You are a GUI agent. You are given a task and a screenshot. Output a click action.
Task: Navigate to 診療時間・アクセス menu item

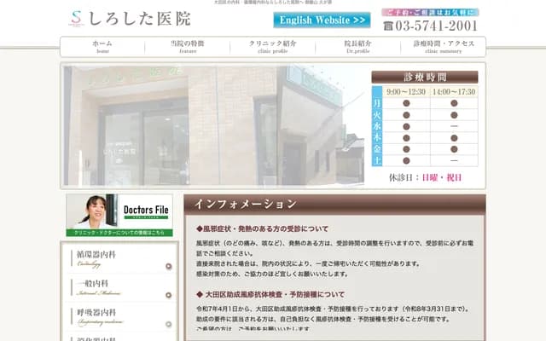click(443, 46)
